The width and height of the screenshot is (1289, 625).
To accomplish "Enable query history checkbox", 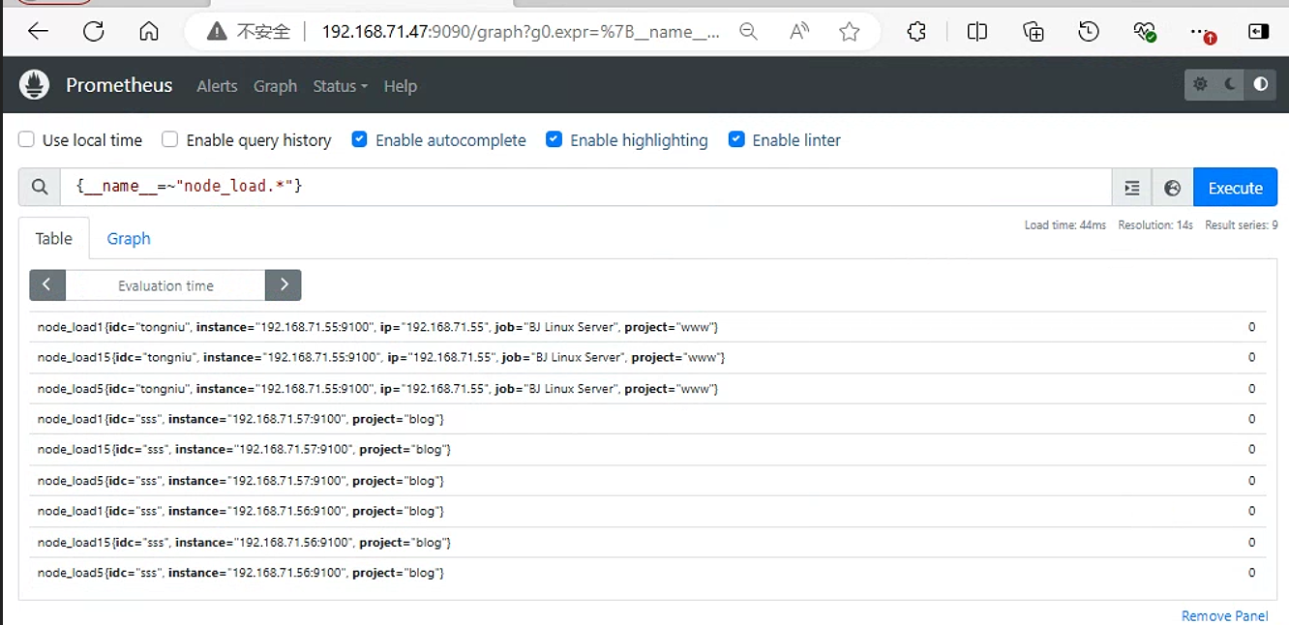I will tap(170, 139).
